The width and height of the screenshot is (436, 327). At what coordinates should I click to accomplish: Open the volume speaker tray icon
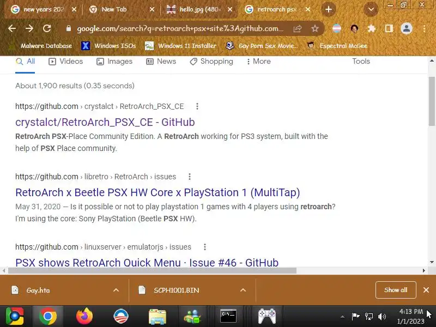[x=382, y=317]
